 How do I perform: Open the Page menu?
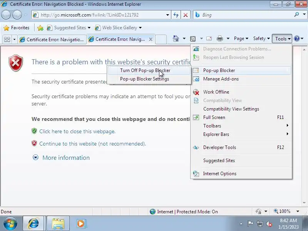(241, 38)
